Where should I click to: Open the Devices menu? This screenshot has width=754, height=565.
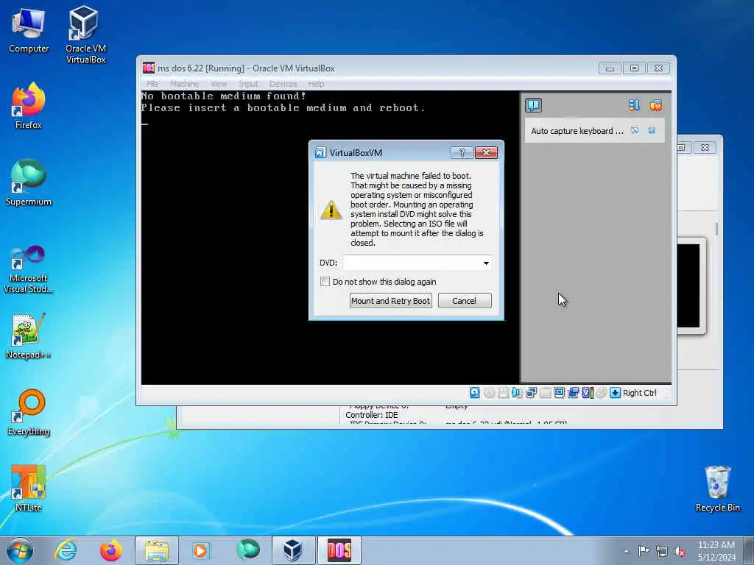click(x=283, y=84)
